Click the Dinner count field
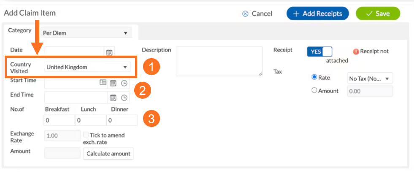This screenshot has width=414, height=172. [122, 120]
